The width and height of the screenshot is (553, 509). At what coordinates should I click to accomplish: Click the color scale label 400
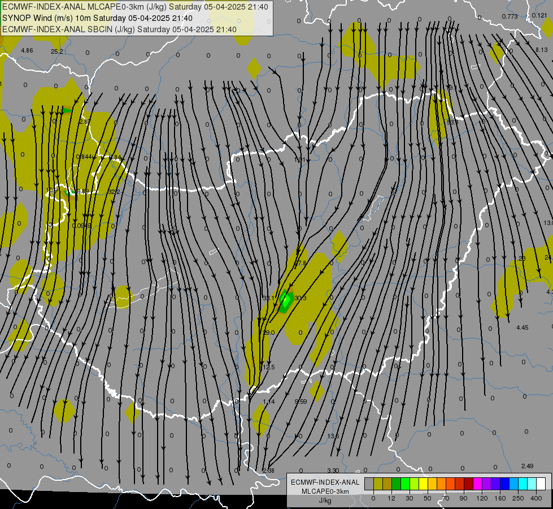coord(536,498)
